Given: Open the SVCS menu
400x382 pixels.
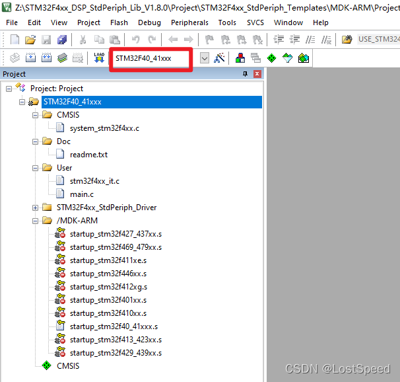Looking at the screenshot, I should 255,22.
